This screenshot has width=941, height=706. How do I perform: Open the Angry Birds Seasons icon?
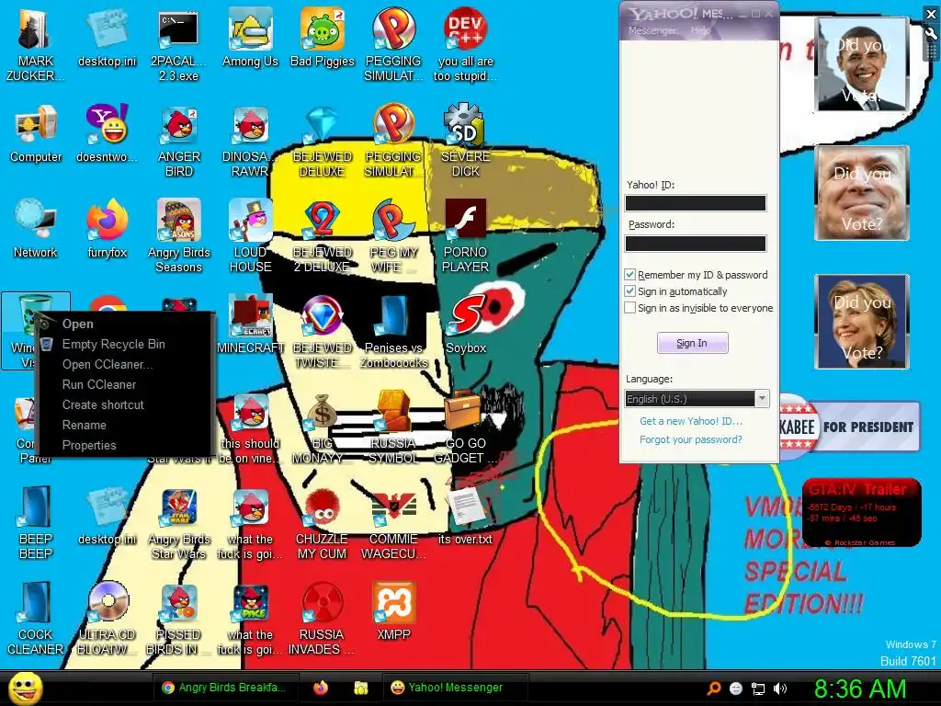coord(179,236)
